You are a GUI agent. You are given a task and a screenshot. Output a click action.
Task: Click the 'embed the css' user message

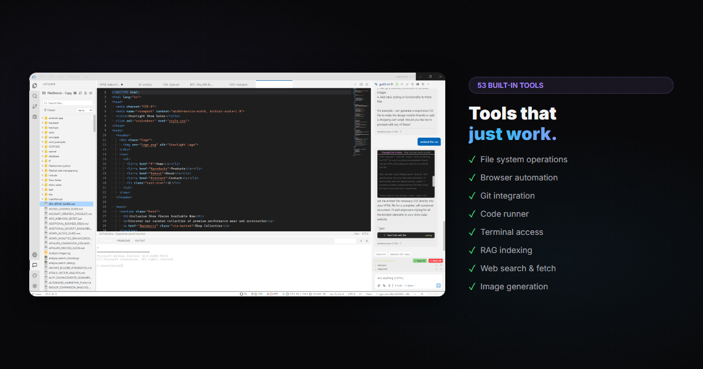[429, 142]
